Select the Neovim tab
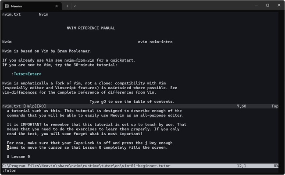The image size is (285, 175). coord(32,6)
